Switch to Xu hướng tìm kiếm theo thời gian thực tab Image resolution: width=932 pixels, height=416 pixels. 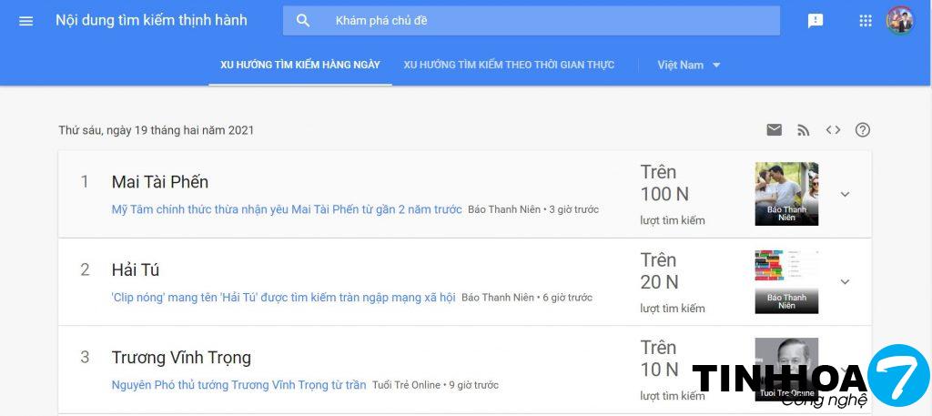click(509, 65)
